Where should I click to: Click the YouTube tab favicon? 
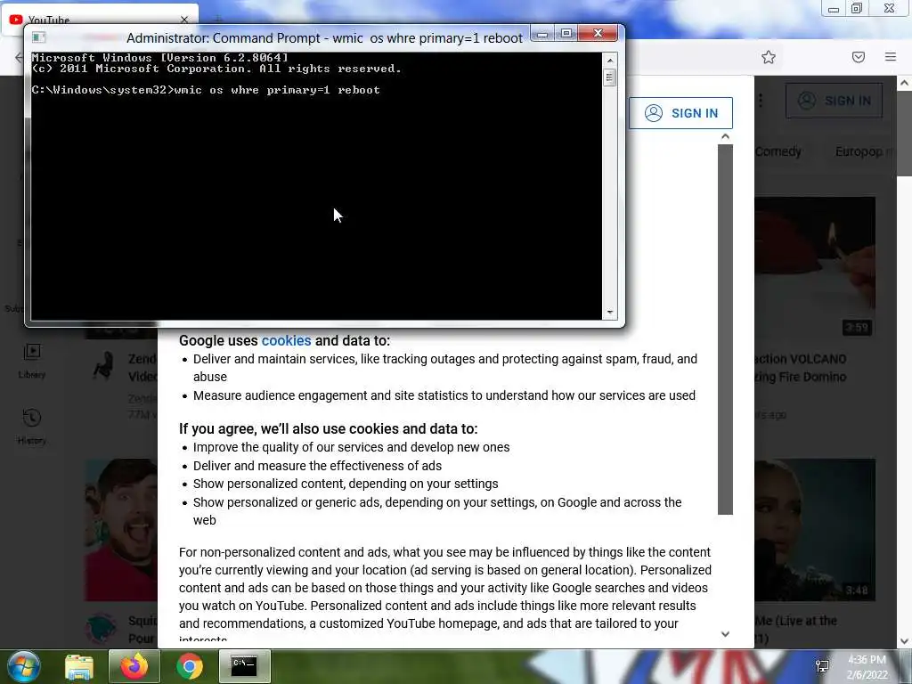pos(16,20)
